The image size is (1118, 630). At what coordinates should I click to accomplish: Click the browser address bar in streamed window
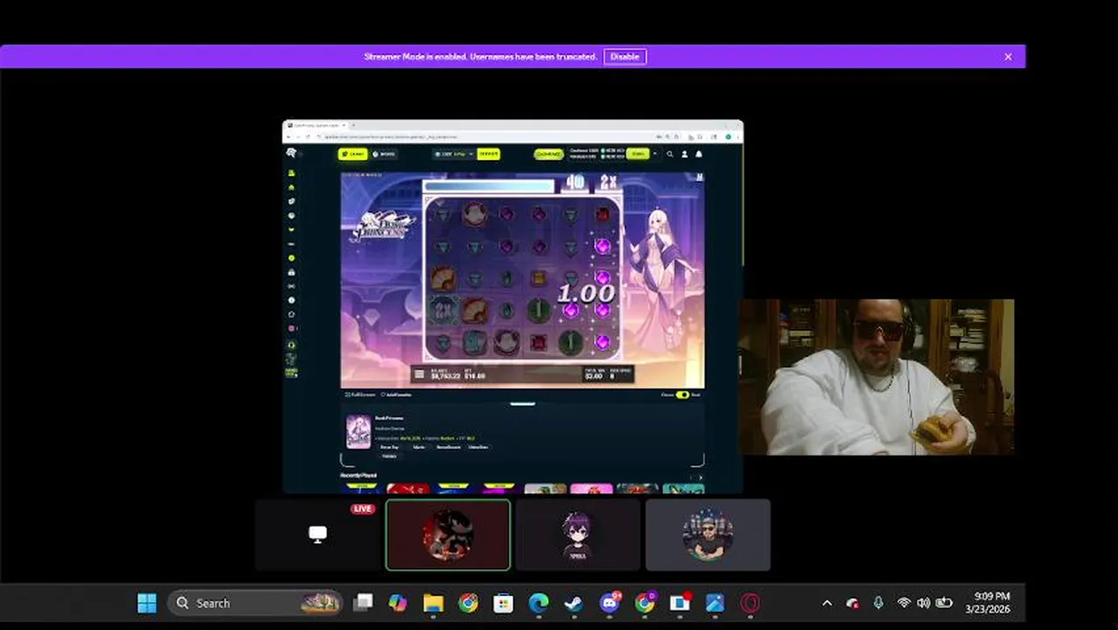(x=490, y=136)
